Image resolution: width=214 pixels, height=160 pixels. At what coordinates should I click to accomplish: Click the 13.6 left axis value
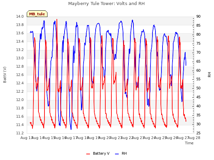[x=20, y=33]
